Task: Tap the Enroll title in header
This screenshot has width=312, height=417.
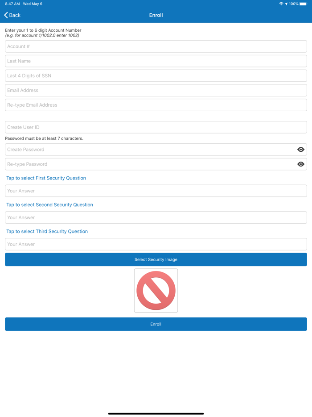Action: point(156,15)
